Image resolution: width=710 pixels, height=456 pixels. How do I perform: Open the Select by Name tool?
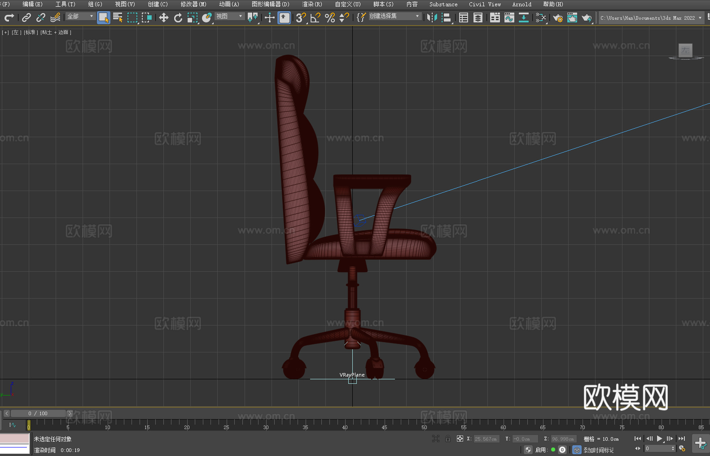click(118, 17)
